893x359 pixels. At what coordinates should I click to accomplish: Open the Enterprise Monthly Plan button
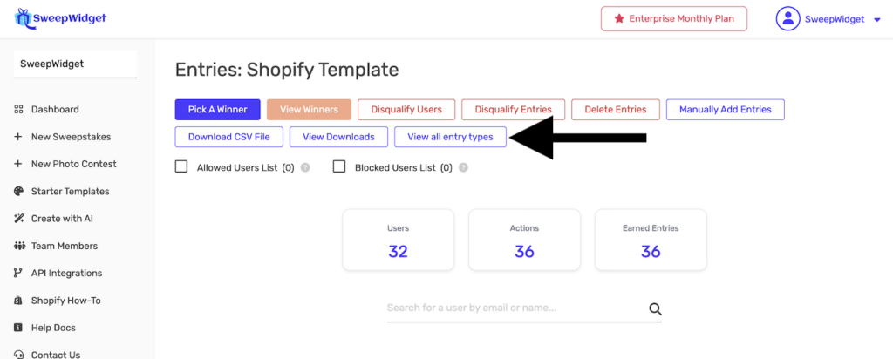674,19
